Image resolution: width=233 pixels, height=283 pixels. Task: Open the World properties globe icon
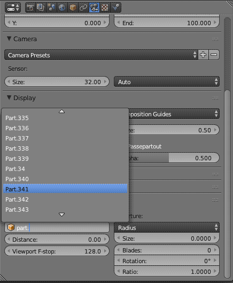(62, 8)
